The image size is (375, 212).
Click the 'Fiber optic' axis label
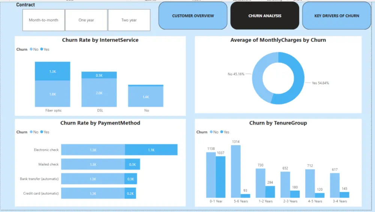pyautogui.click(x=53, y=110)
